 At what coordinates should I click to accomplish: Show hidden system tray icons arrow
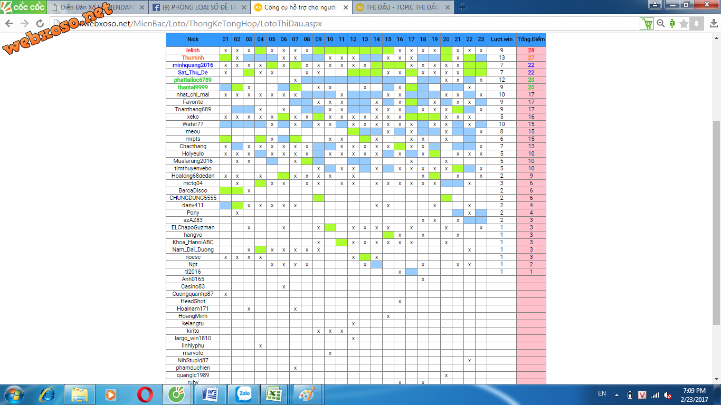click(616, 394)
